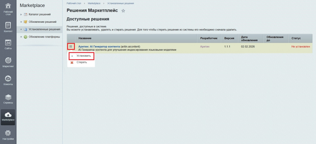
Task: Click the Название column header
Action: pos(85,38)
